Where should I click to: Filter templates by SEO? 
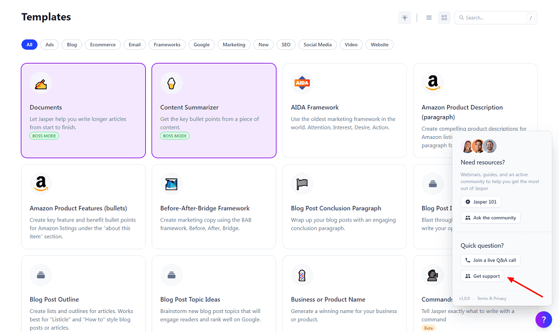286,45
